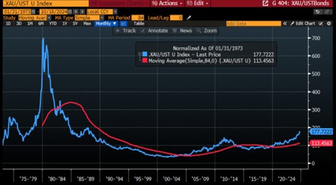Select the line chart type icon
Viewport: 336px width, 185px height.
[124, 23]
